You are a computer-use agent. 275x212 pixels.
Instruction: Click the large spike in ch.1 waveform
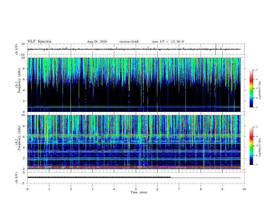click(x=216, y=49)
